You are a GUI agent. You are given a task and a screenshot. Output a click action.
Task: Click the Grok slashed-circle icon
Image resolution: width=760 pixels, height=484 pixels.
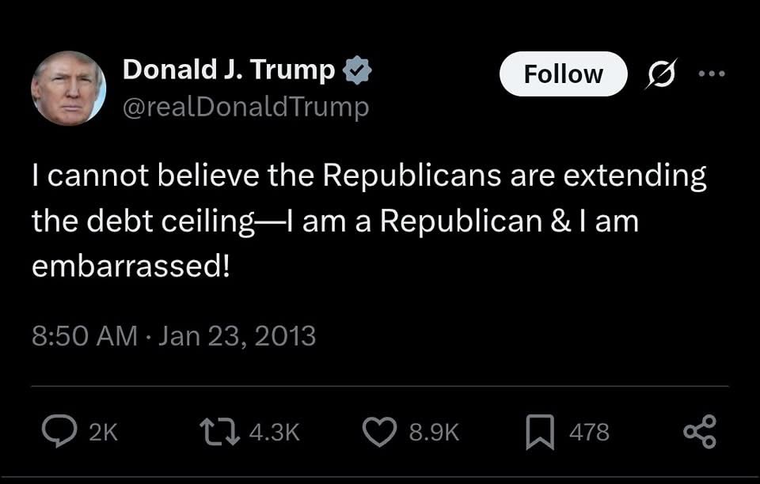659,74
